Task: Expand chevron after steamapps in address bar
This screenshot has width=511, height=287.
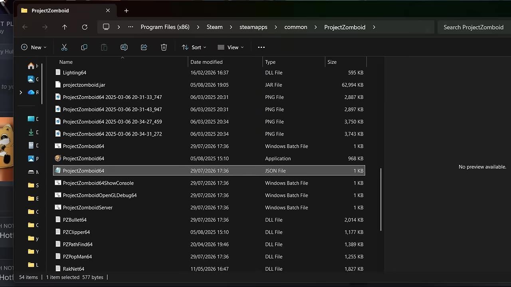Action: [x=276, y=27]
